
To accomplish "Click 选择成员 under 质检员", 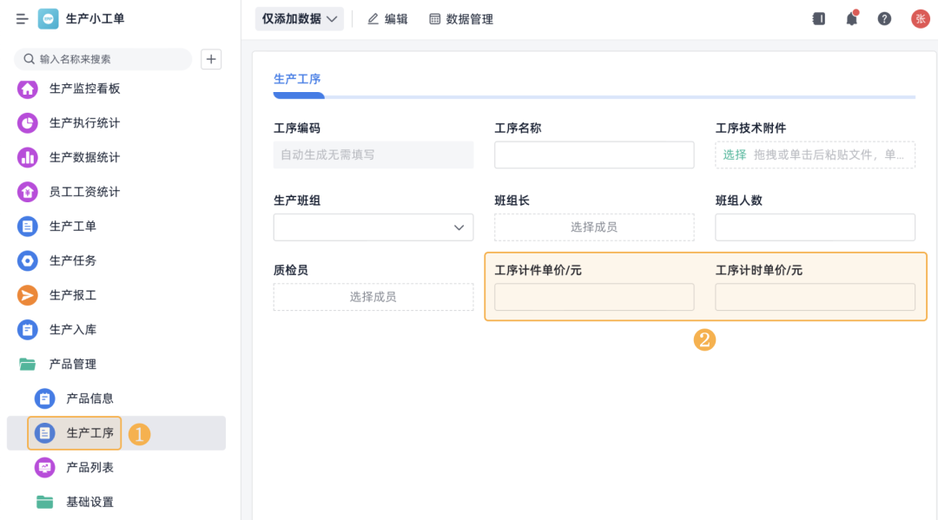I will tap(373, 297).
